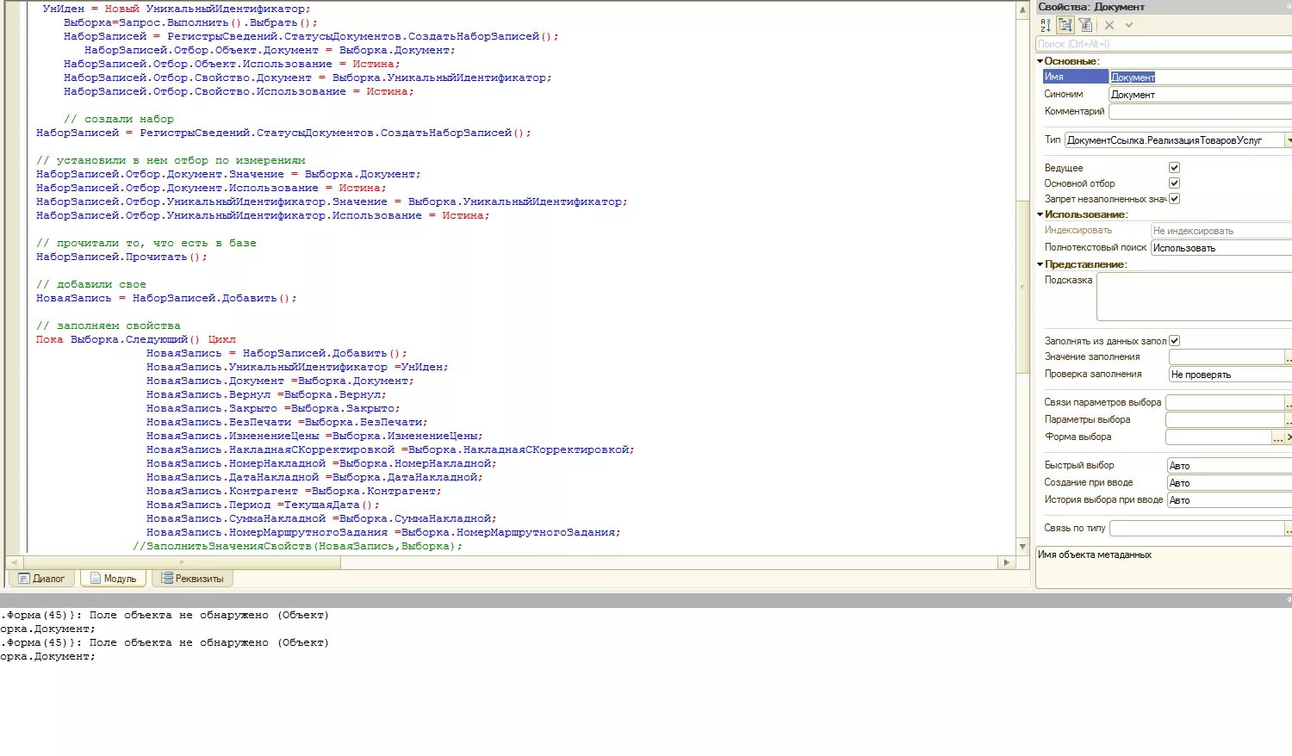Click the confirm checkmark icon in properties toolbar
The width and height of the screenshot is (1292, 756).
(1129, 25)
